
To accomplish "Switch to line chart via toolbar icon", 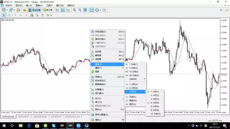I will click(68, 10).
